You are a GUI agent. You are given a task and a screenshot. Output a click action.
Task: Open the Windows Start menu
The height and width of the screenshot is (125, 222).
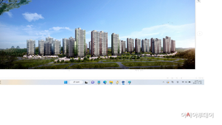[x=66, y=82]
